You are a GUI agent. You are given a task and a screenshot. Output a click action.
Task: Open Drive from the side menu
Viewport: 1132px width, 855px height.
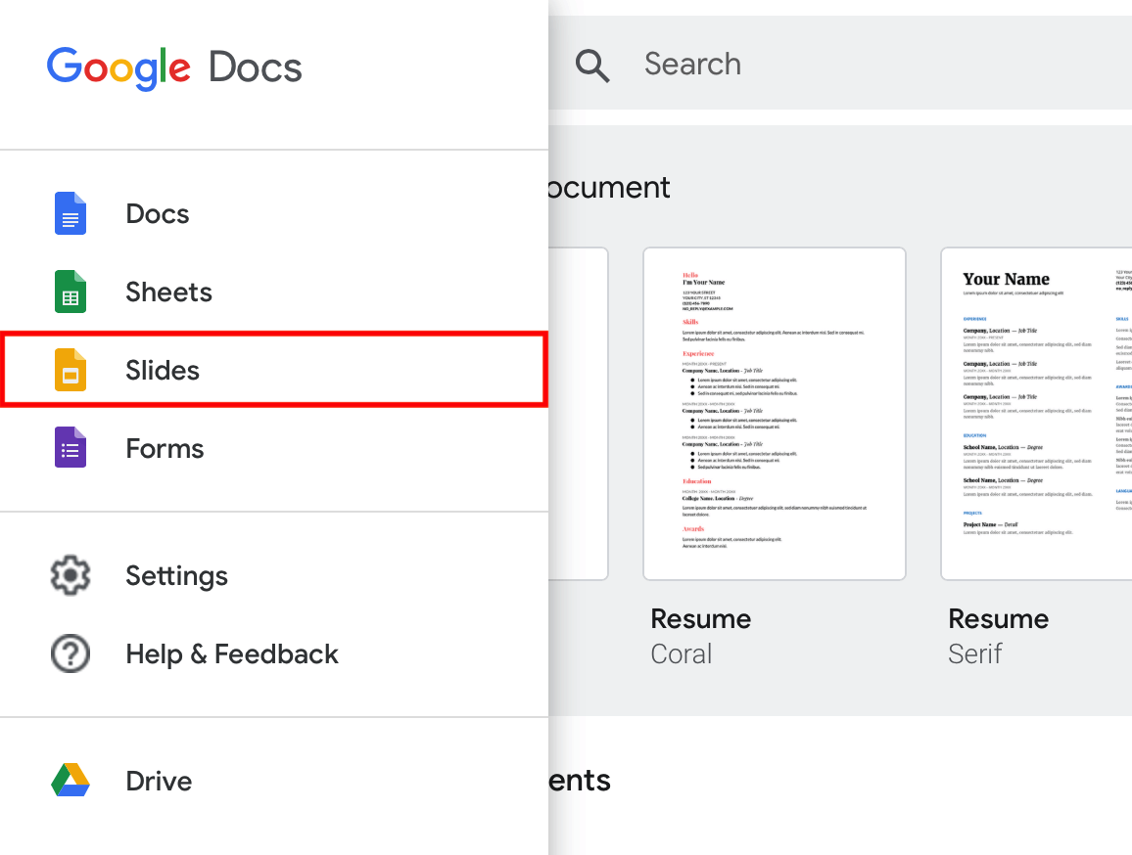(274, 780)
